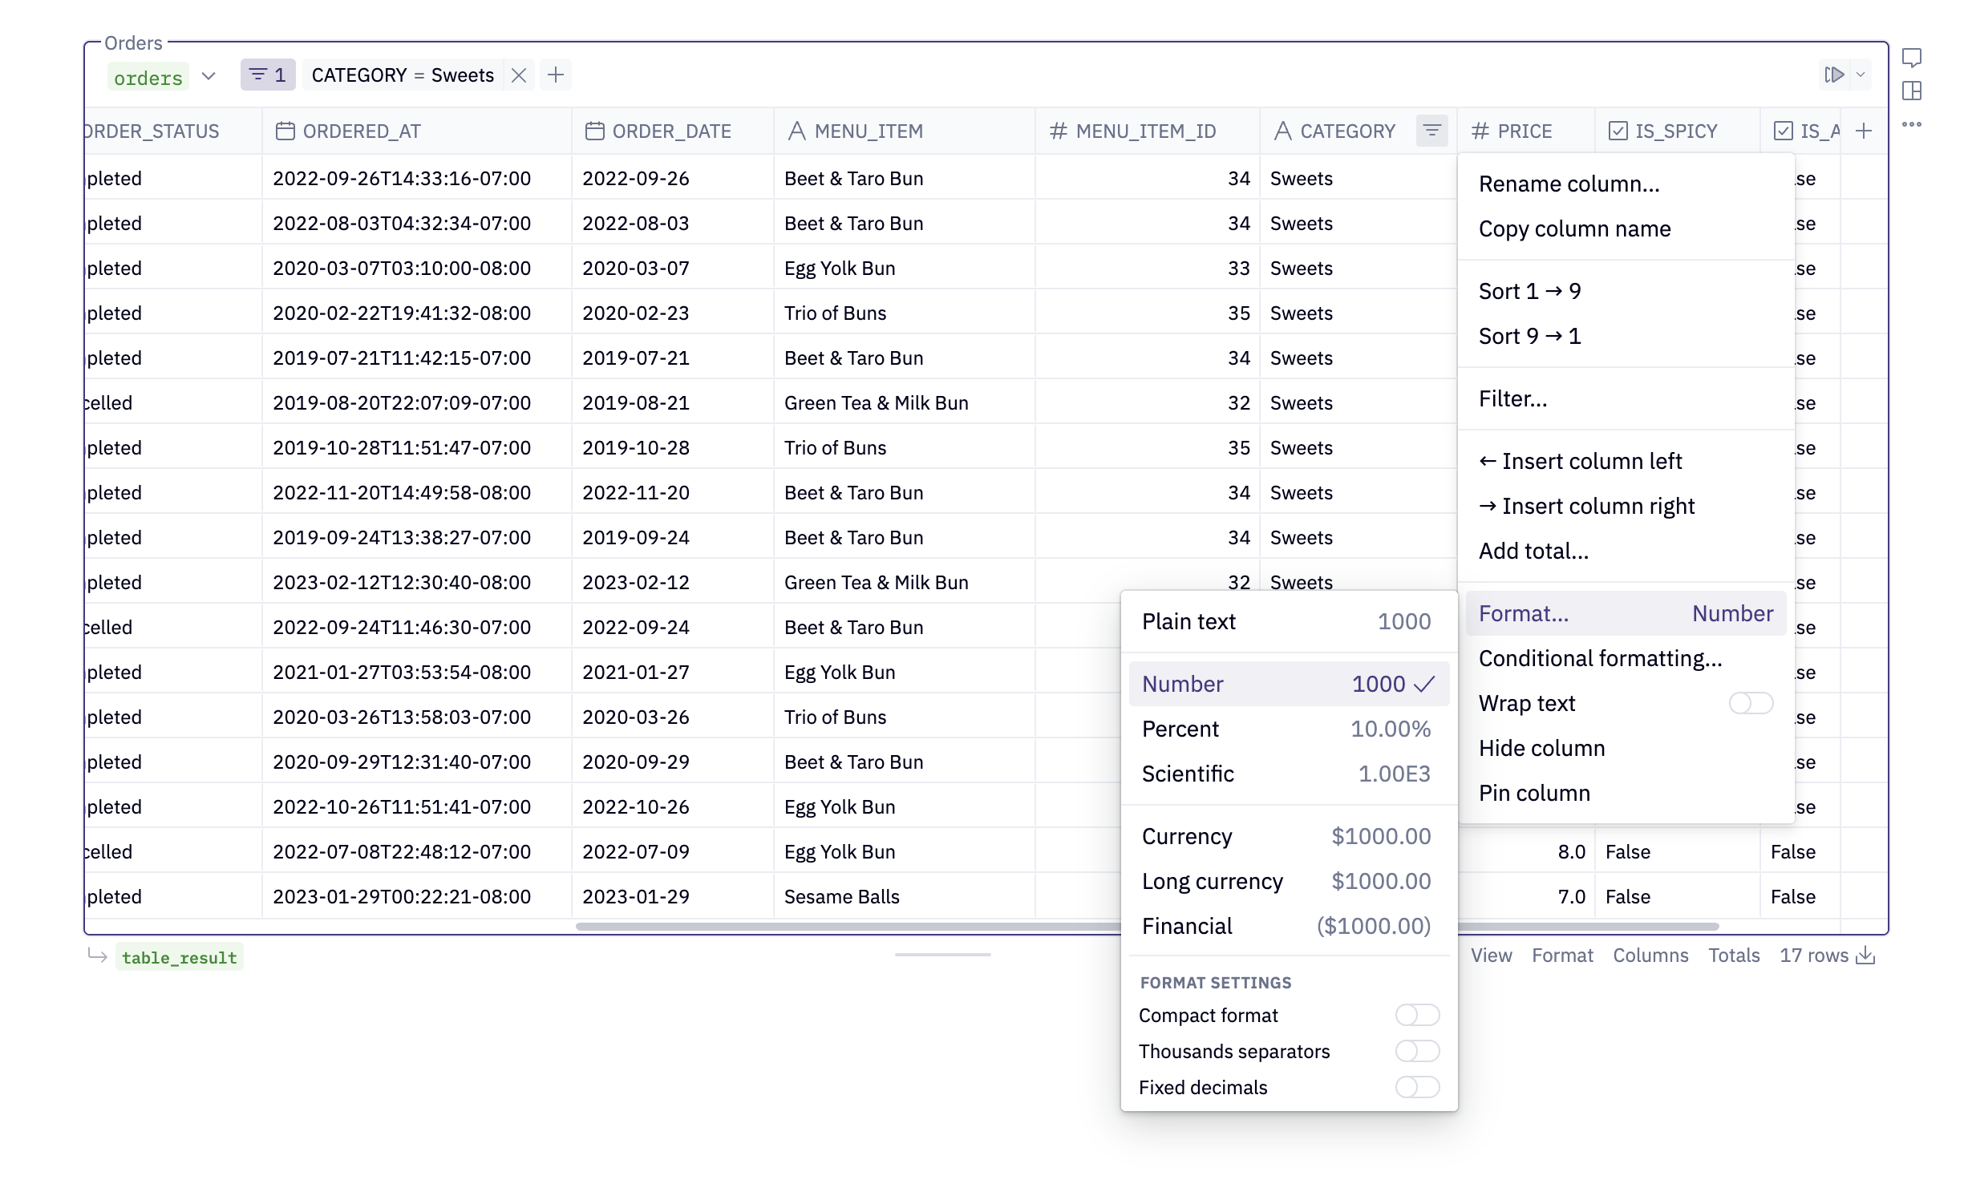Open the run options chevron dropdown
Viewport: 1968px width, 1188px height.
1861,75
